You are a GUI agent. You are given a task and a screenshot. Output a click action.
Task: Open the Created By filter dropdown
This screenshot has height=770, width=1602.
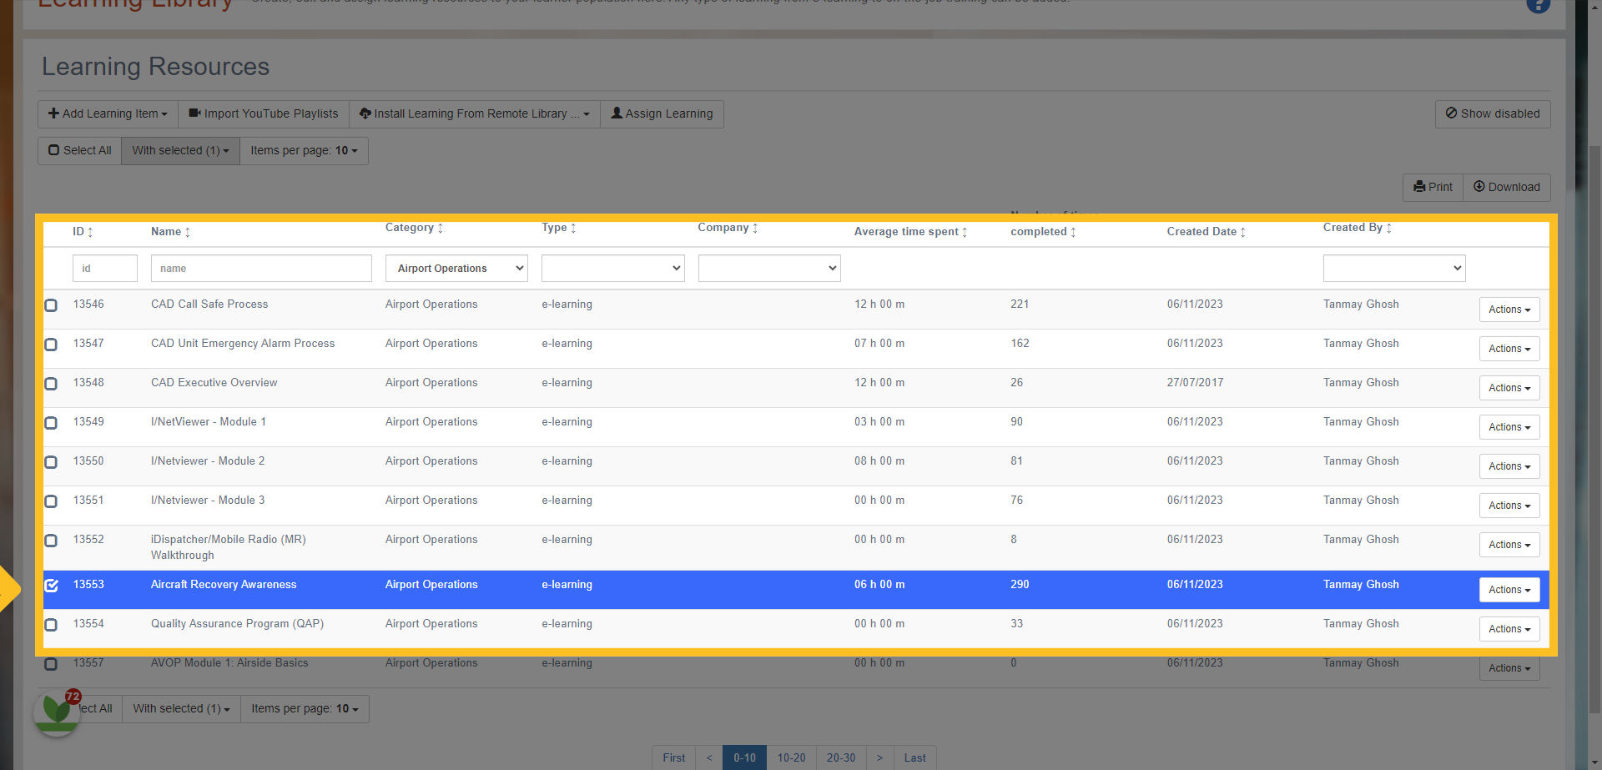pos(1394,268)
